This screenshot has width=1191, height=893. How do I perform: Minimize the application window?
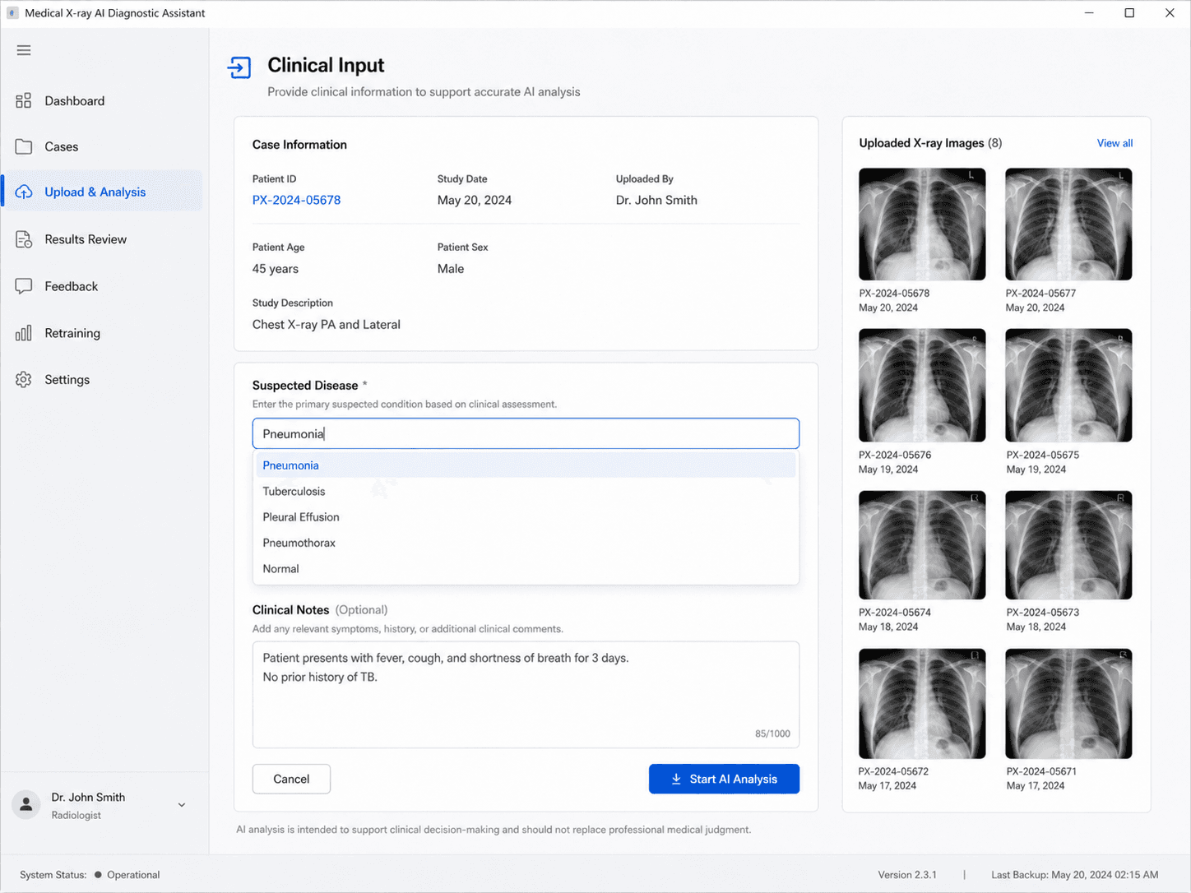pos(1089,13)
